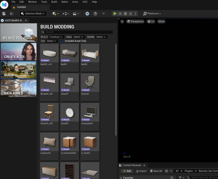Click the Save All button
This screenshot has width=218, height=179.
[x=156, y=171]
